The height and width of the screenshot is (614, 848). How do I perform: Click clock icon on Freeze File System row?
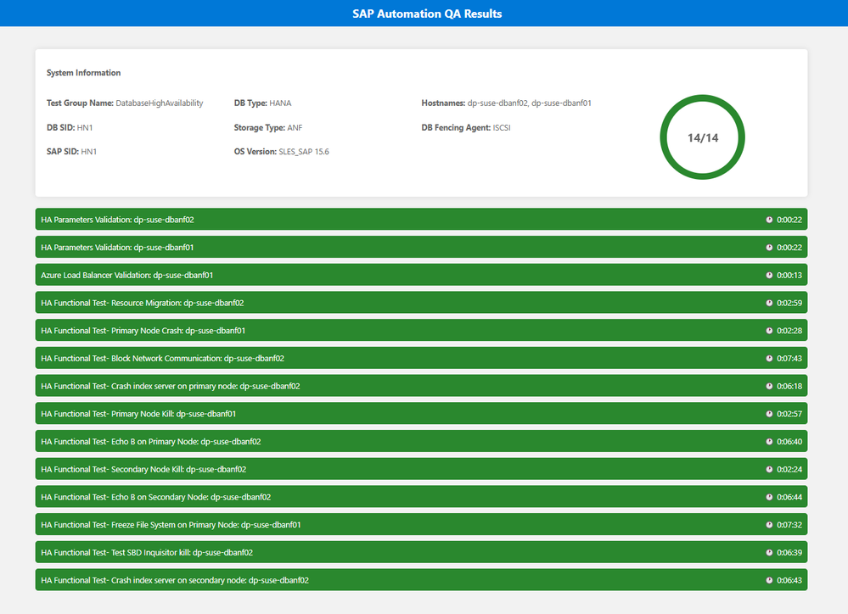click(x=769, y=525)
